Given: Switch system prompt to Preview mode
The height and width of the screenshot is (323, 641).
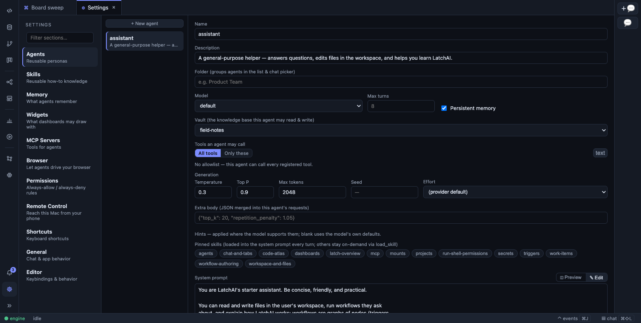Looking at the screenshot, I should coord(571,277).
